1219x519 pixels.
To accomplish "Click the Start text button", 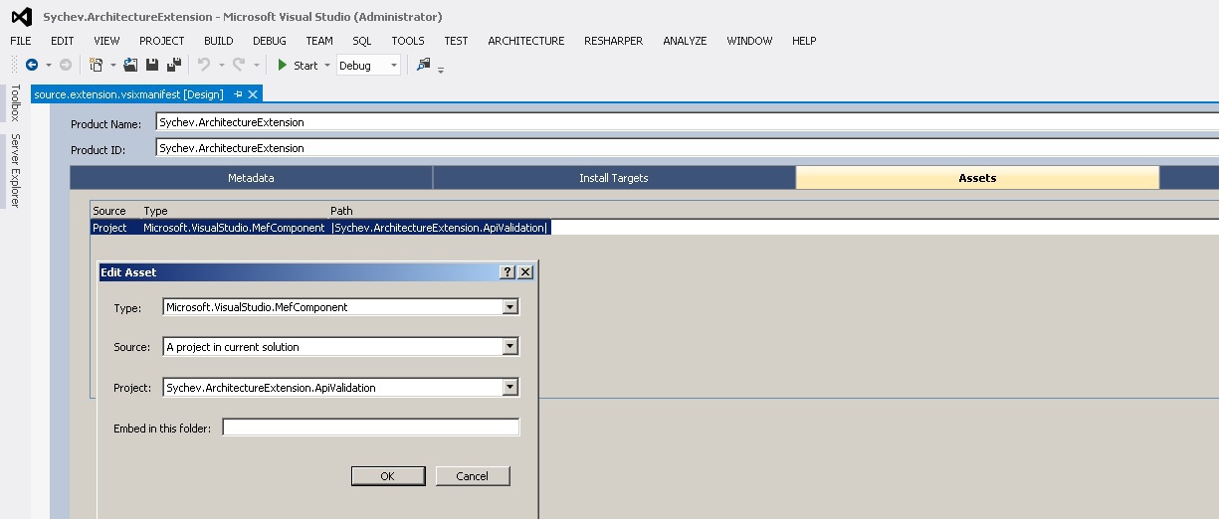I will (305, 66).
